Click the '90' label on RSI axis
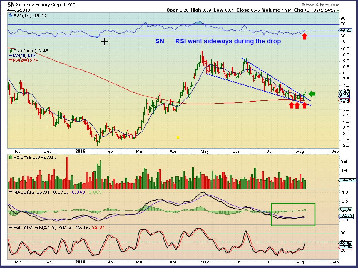 tap(343, 18)
